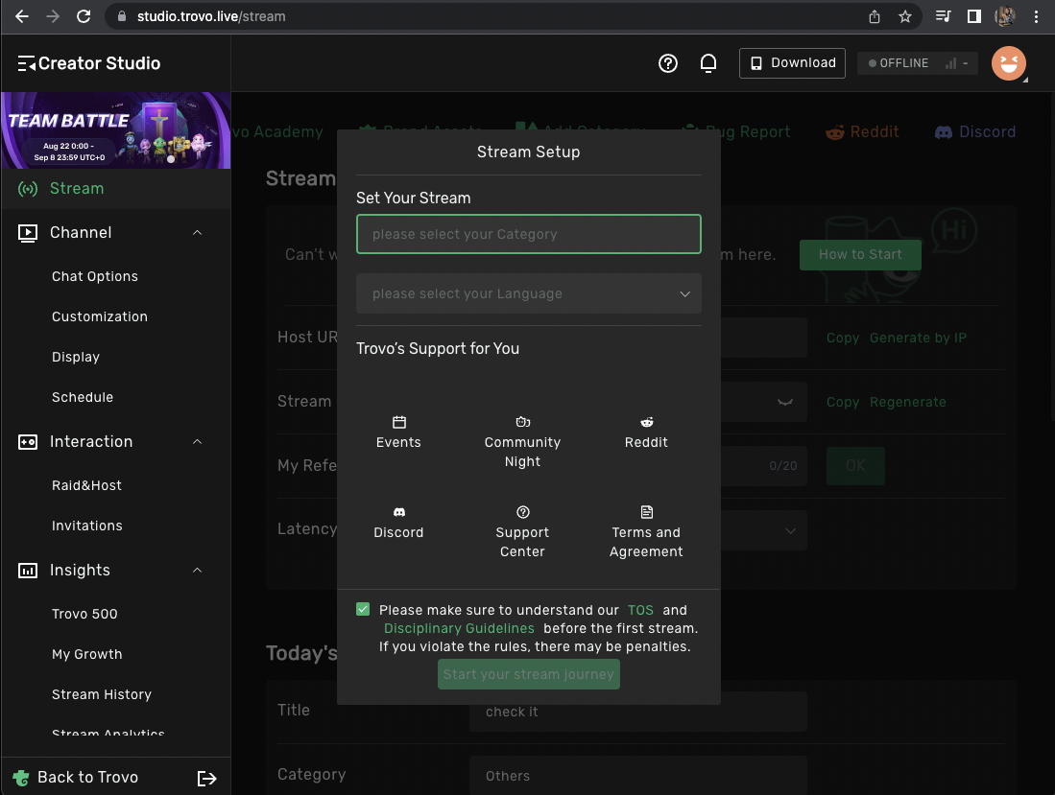
Task: Click the orange profile avatar
Action: pos(1009,63)
